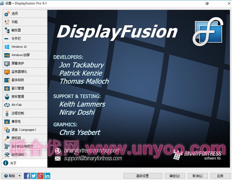The width and height of the screenshot is (232, 180).
Task: Open binaryfortress.com/support link
Action: pos(92,151)
